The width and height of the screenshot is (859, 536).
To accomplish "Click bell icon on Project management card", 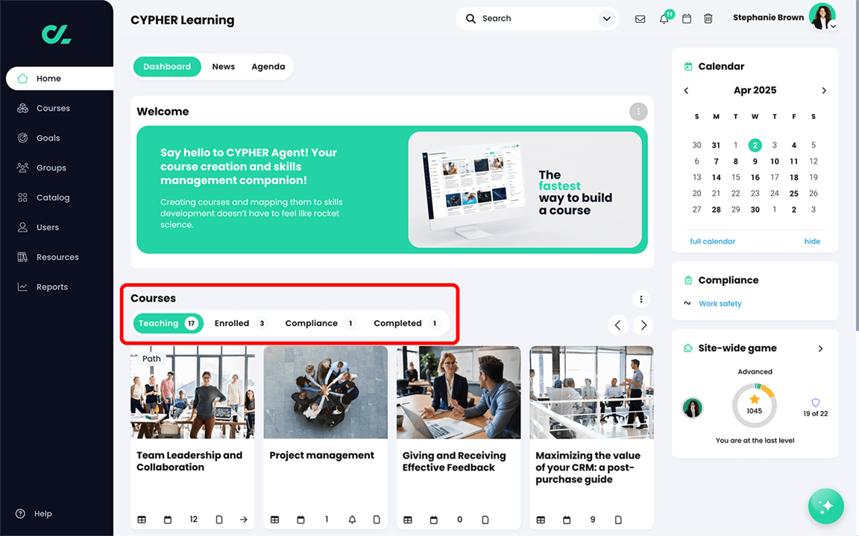I will 352,520.
